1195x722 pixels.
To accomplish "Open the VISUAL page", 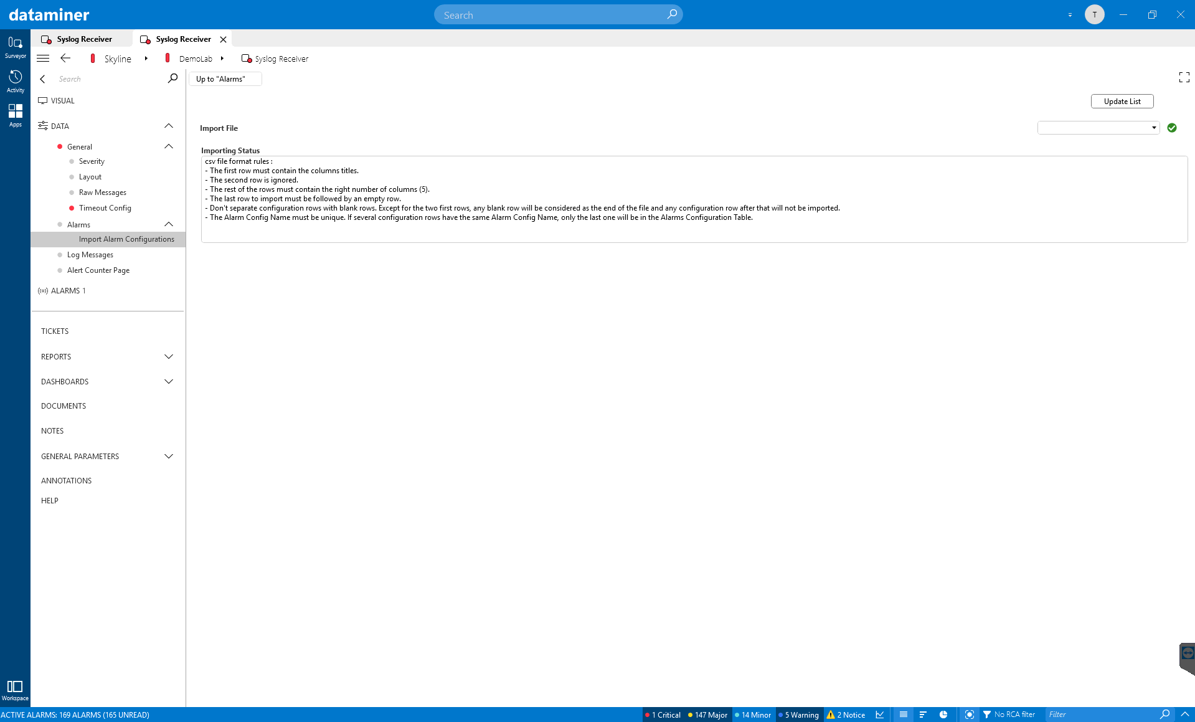I will 62,100.
